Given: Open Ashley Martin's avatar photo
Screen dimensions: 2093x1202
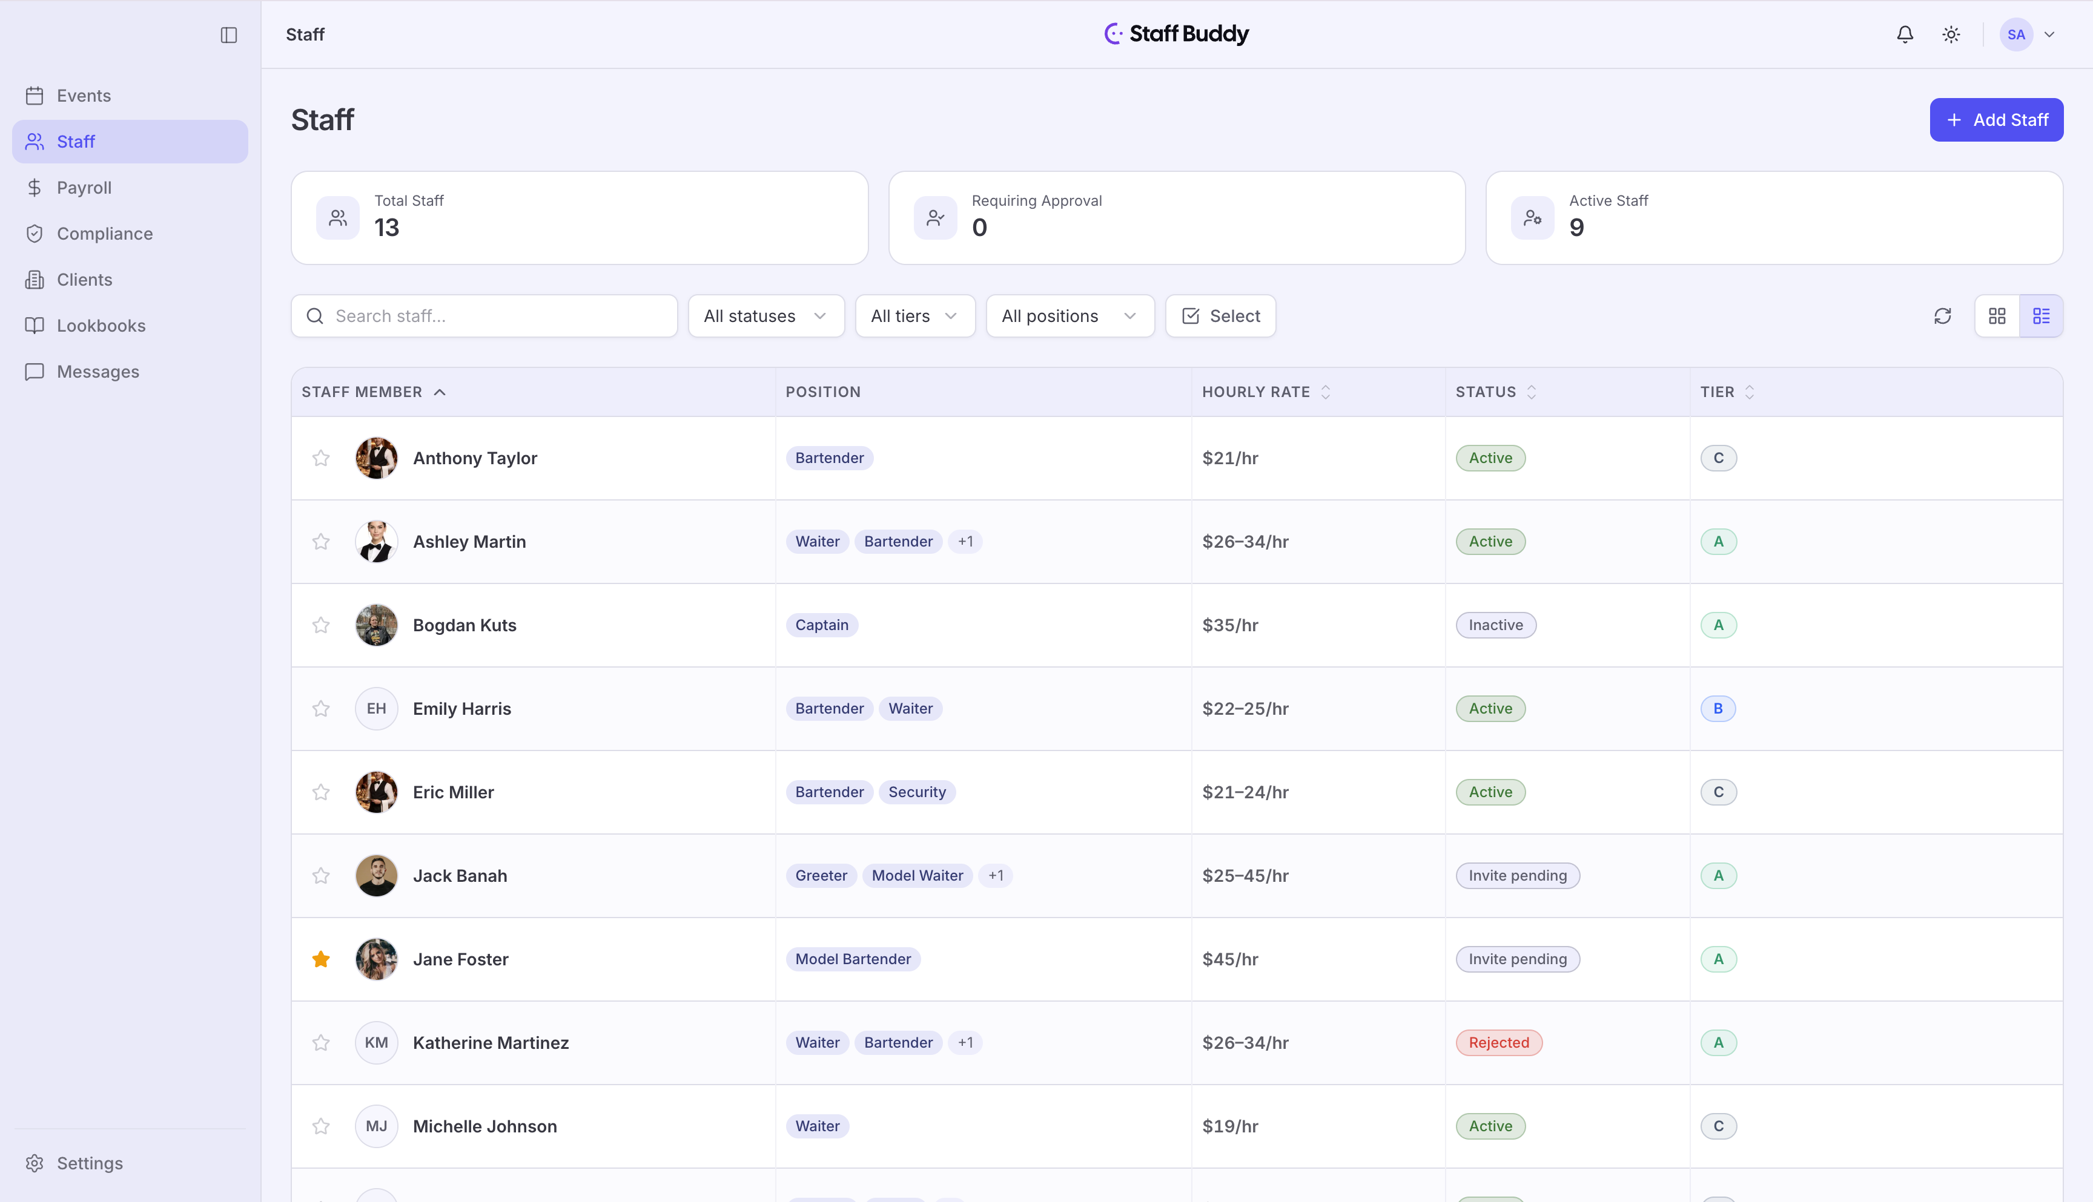Looking at the screenshot, I should click(377, 542).
